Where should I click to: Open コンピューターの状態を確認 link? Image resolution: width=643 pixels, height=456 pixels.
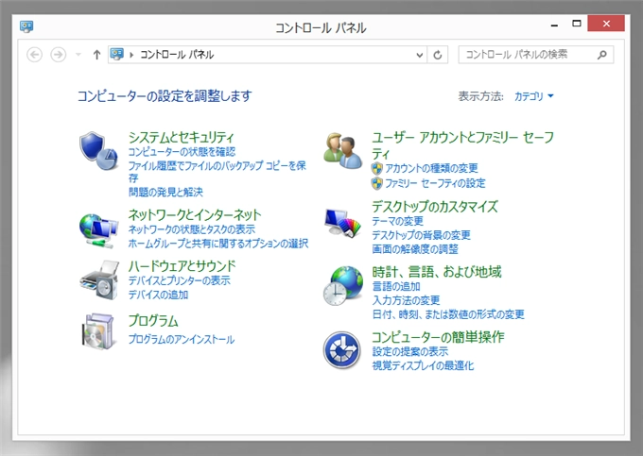coord(182,152)
